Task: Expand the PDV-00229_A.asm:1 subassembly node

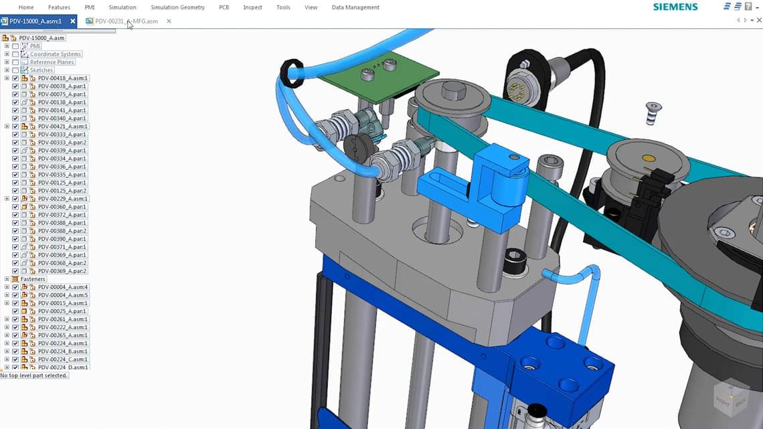Action: [x=7, y=198]
